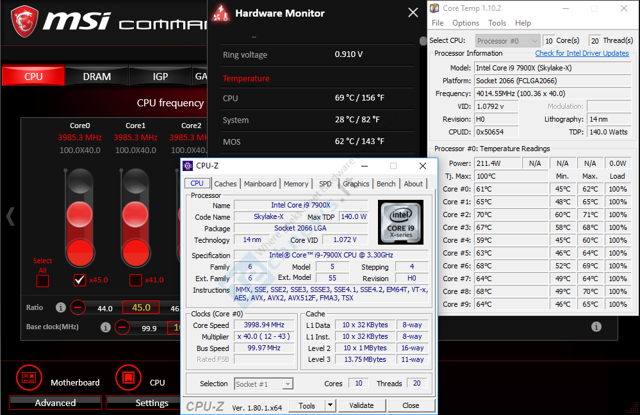Select the 45.0 Ratio value box
This screenshot has width=640, height=415.
coord(141,307)
